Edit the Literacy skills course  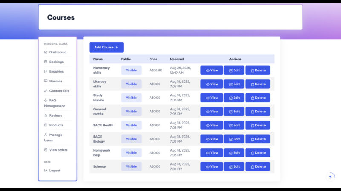tap(234, 84)
